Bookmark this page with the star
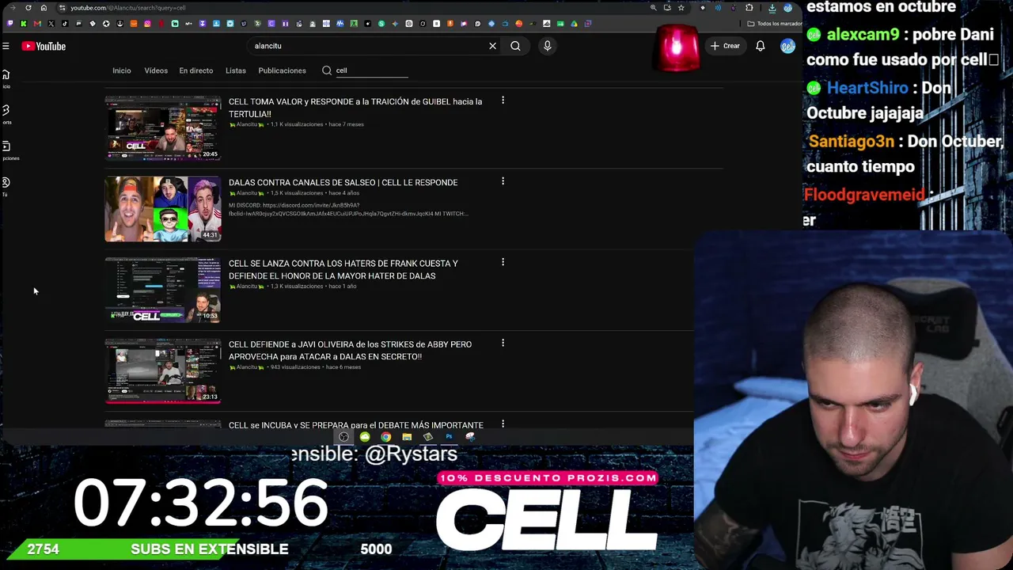The width and height of the screenshot is (1013, 570). [x=681, y=8]
